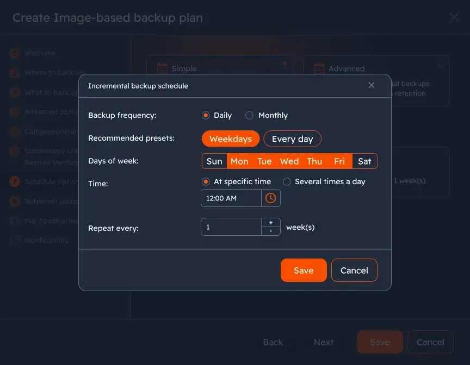Click the calendar icon on the Advanced card
This screenshot has width=470, height=365.
(x=318, y=68)
